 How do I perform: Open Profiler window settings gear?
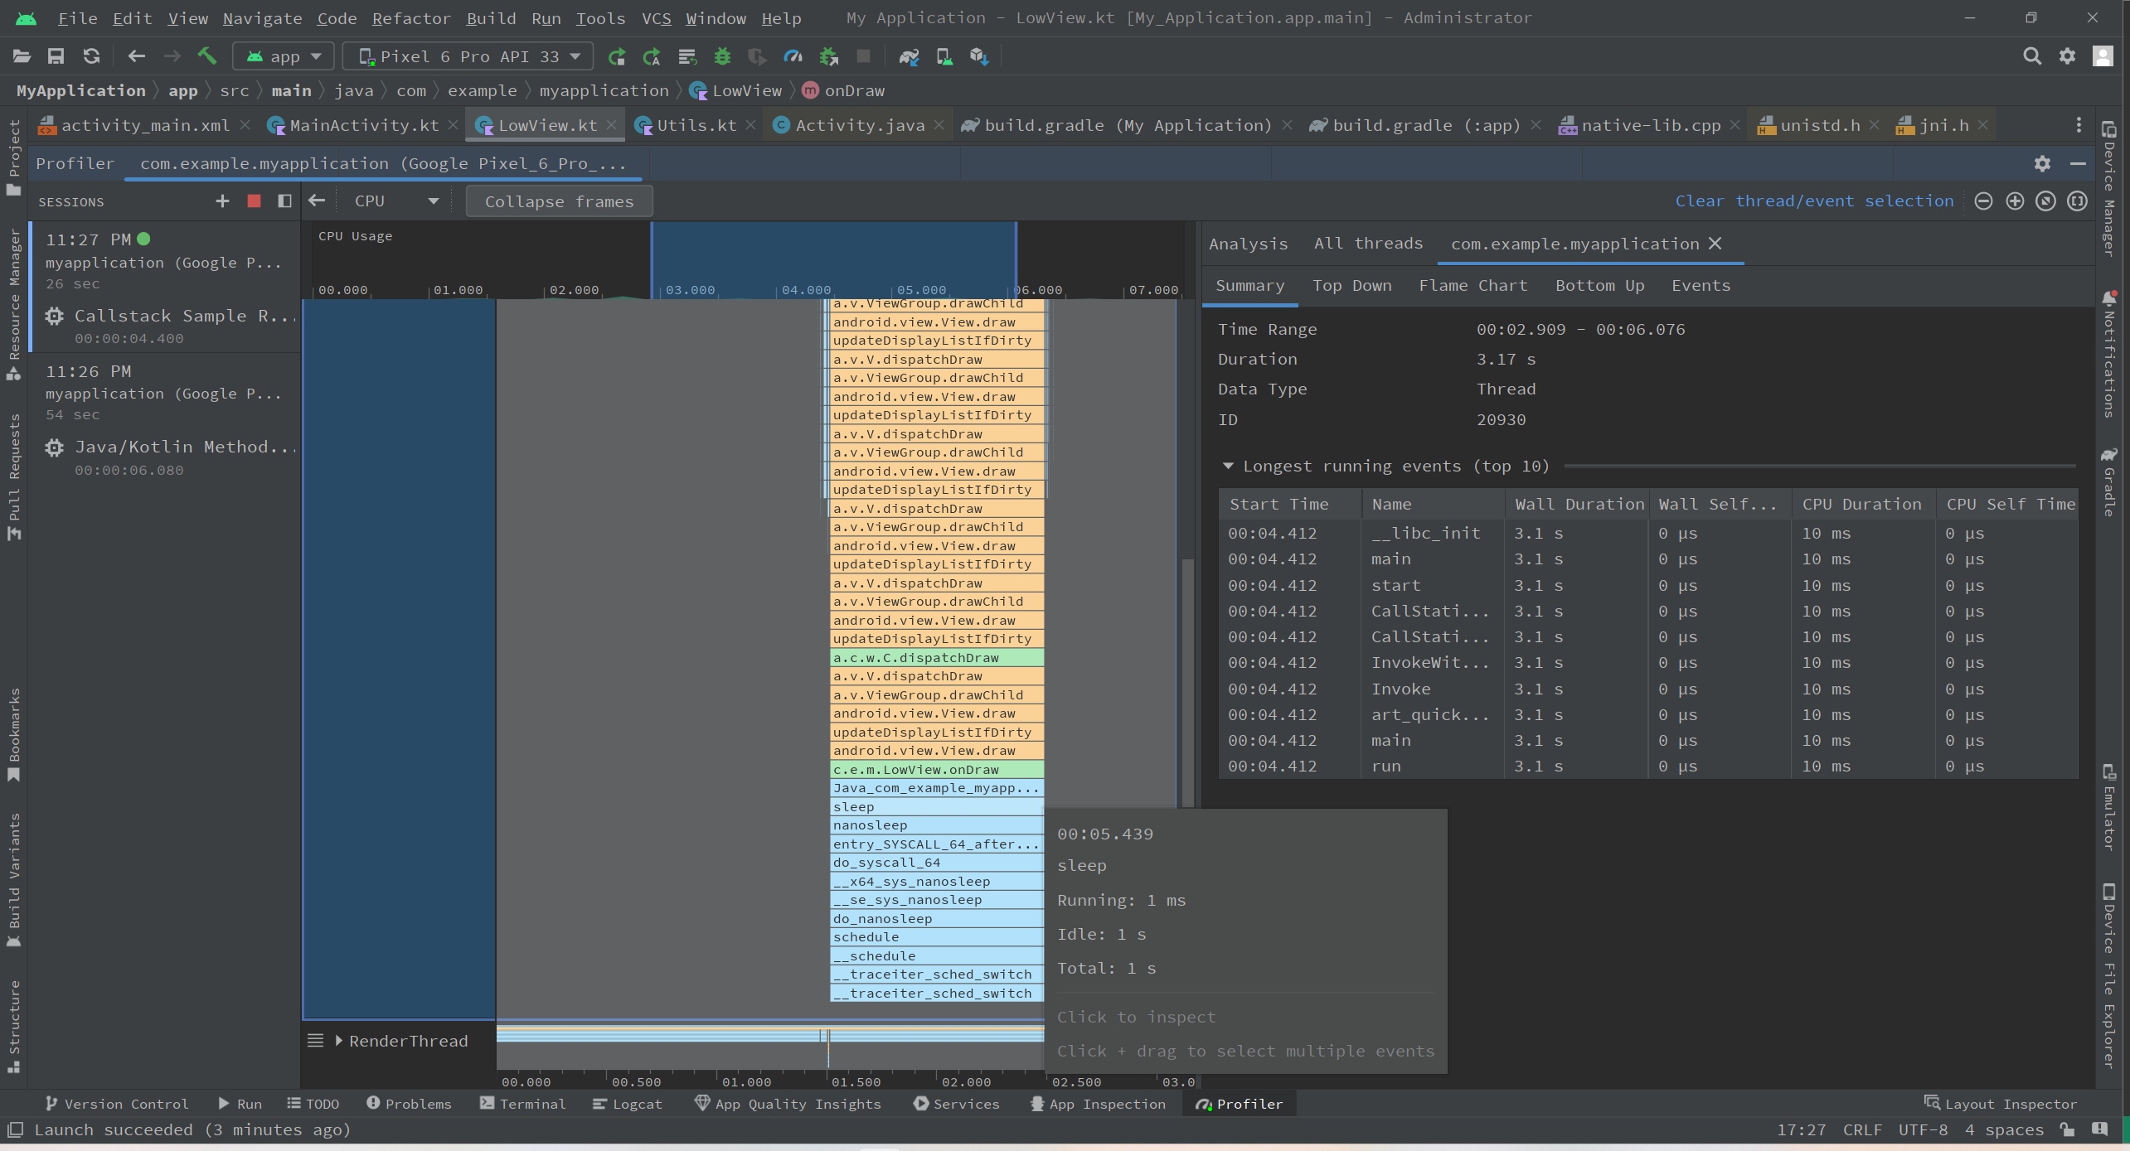pyautogui.click(x=2042, y=163)
